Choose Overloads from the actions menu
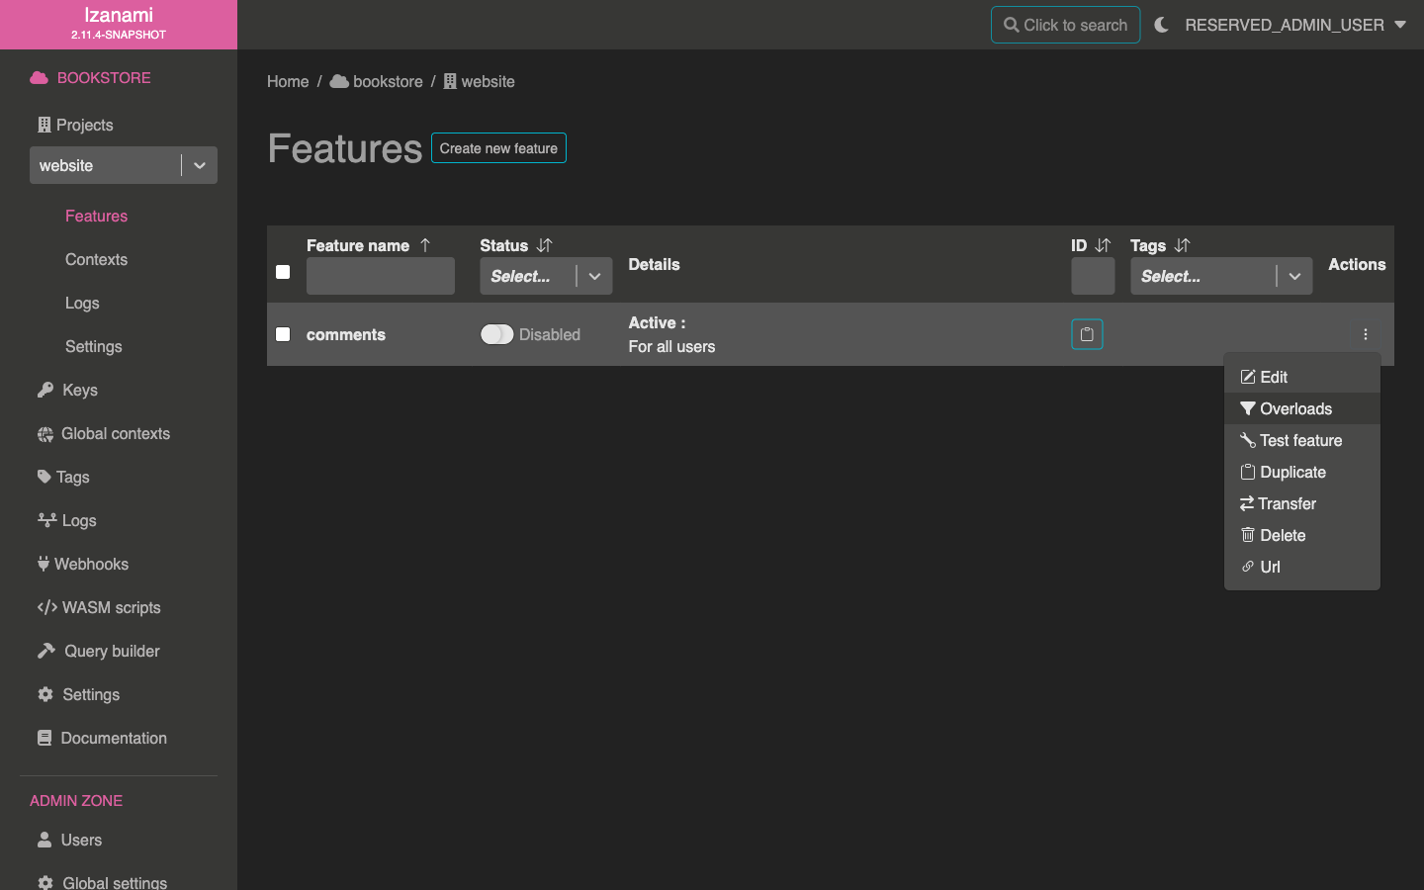Viewport: 1424px width, 890px height. click(1295, 408)
